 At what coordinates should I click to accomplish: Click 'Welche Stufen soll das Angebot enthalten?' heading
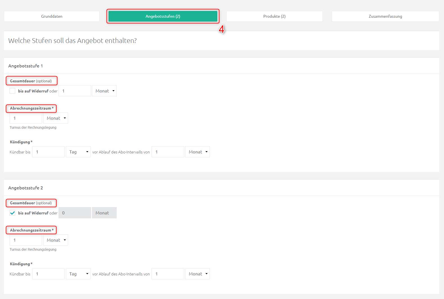tap(73, 41)
